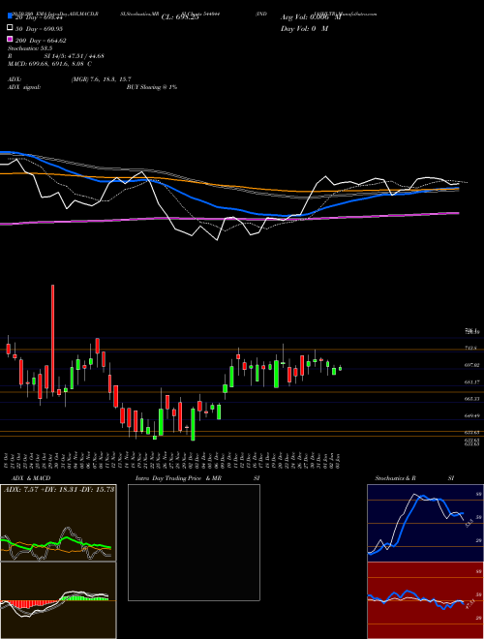Click the 'Stochastics & R' panel title
484x639 pixels.
[396, 478]
